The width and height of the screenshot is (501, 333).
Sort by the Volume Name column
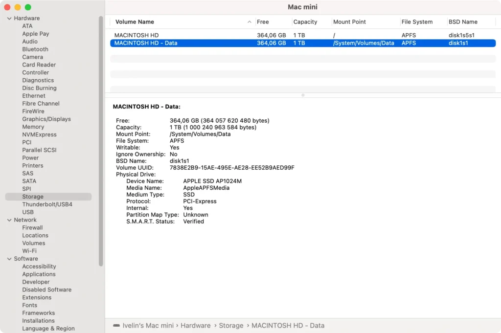click(134, 22)
